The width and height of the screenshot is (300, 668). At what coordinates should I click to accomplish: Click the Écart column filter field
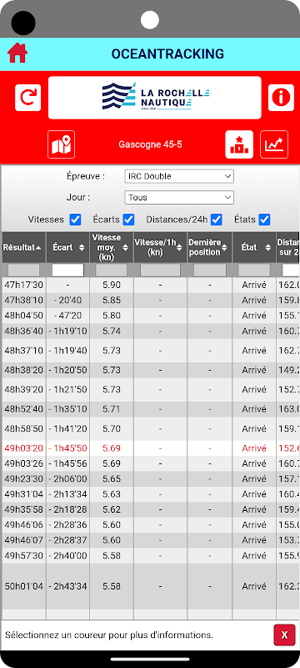coord(67,270)
